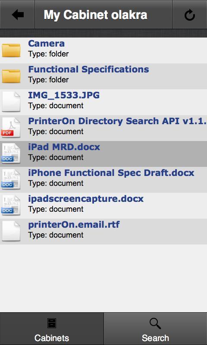Open the printerOn.email.rtf file
Viewport: 207px width, 345px height.
74,225
